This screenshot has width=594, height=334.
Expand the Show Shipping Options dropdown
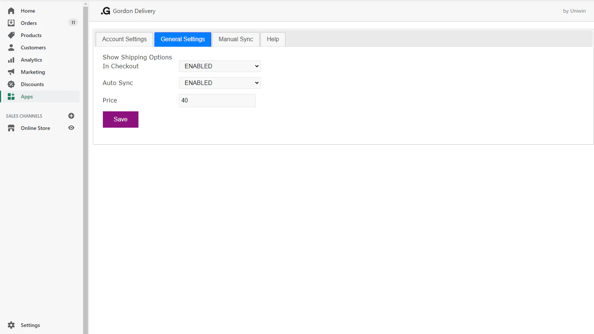pos(220,66)
